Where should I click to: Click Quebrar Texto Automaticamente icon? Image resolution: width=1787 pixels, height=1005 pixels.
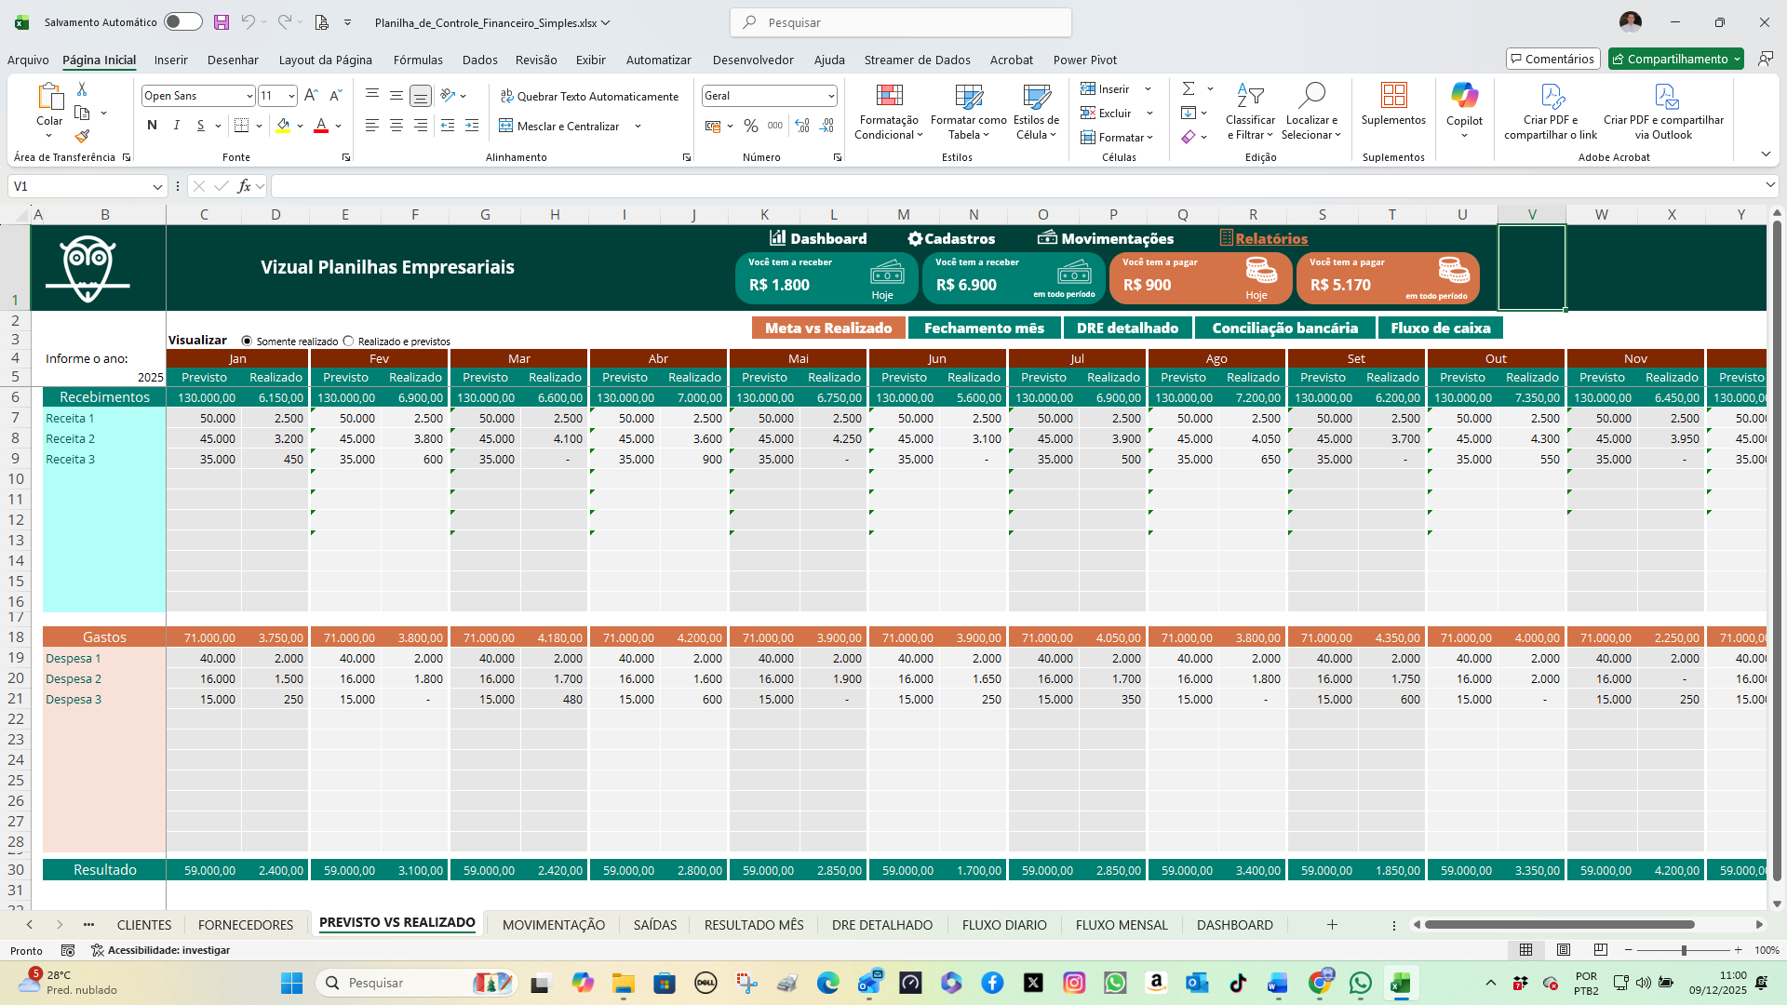(x=507, y=96)
